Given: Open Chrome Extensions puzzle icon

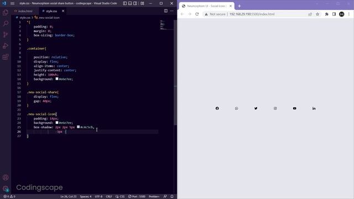Looking at the screenshot, I should tap(327, 14).
